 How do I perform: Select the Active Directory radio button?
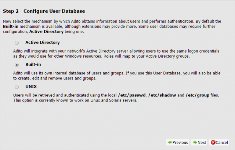17,43
